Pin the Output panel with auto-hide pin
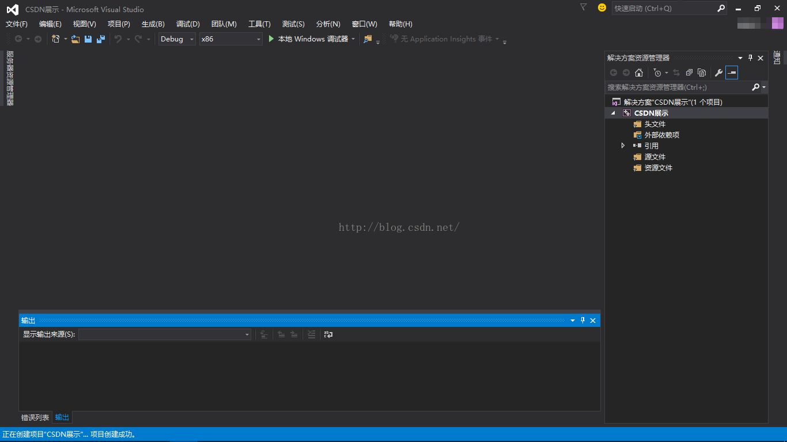This screenshot has width=787, height=442. (x=582, y=321)
